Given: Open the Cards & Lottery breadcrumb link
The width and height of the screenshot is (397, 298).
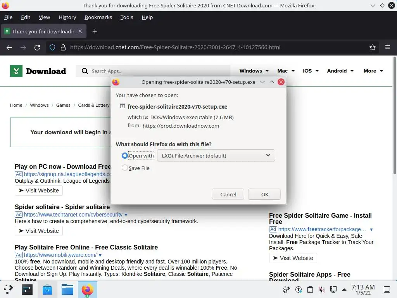Looking at the screenshot, I should pos(94,105).
